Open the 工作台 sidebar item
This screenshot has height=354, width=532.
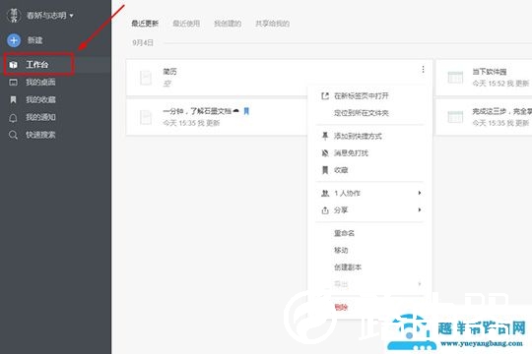(x=38, y=64)
